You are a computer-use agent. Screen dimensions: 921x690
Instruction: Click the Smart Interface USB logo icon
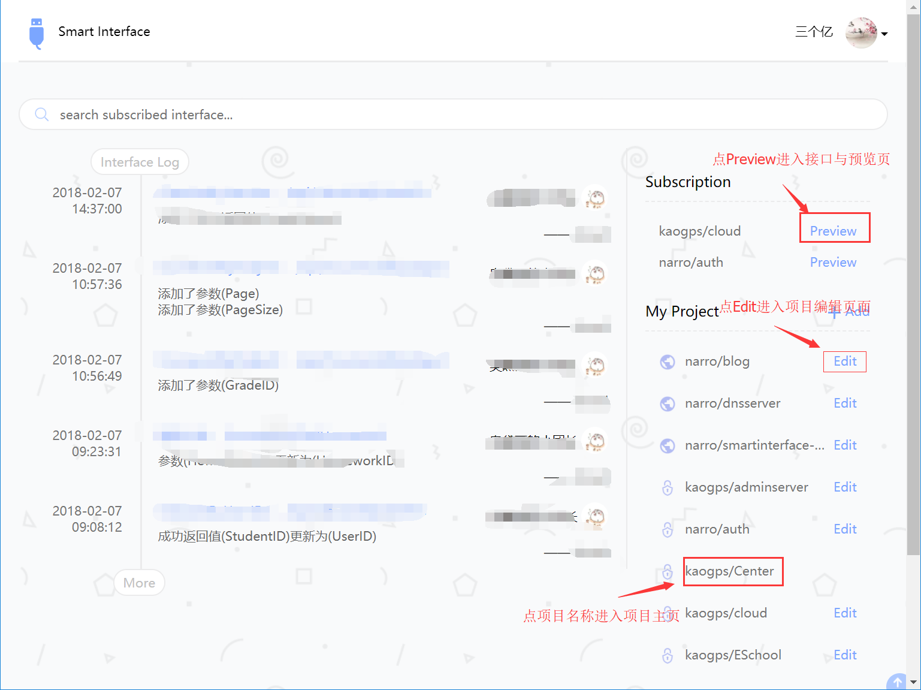coord(37,33)
